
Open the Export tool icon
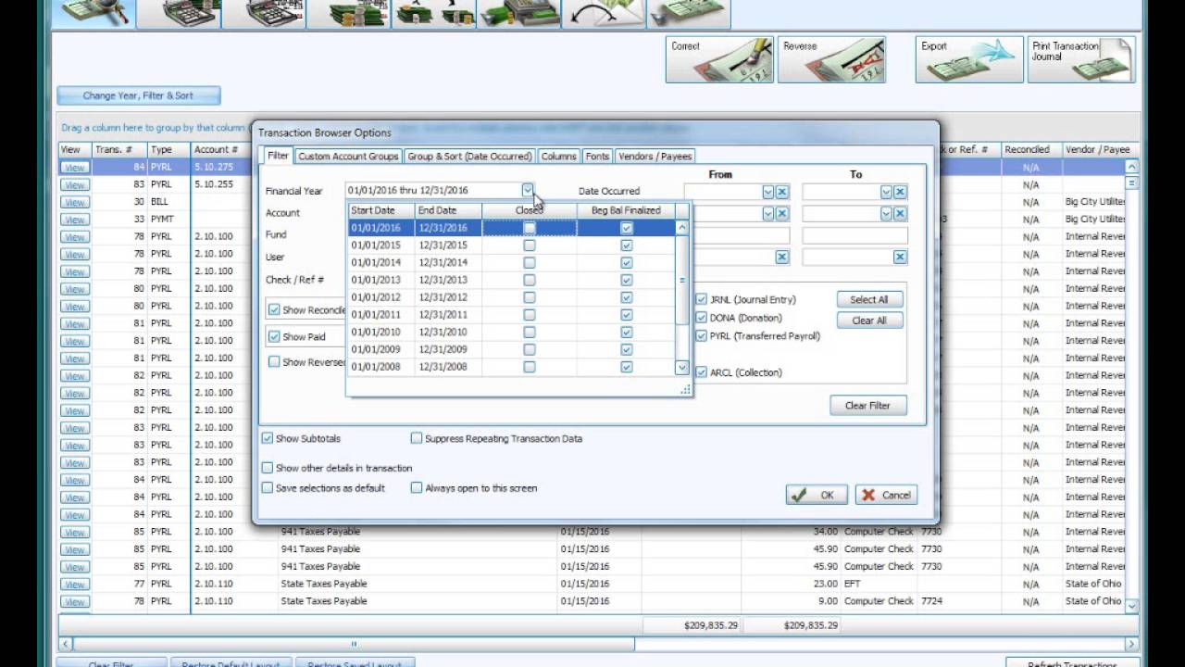(968, 58)
